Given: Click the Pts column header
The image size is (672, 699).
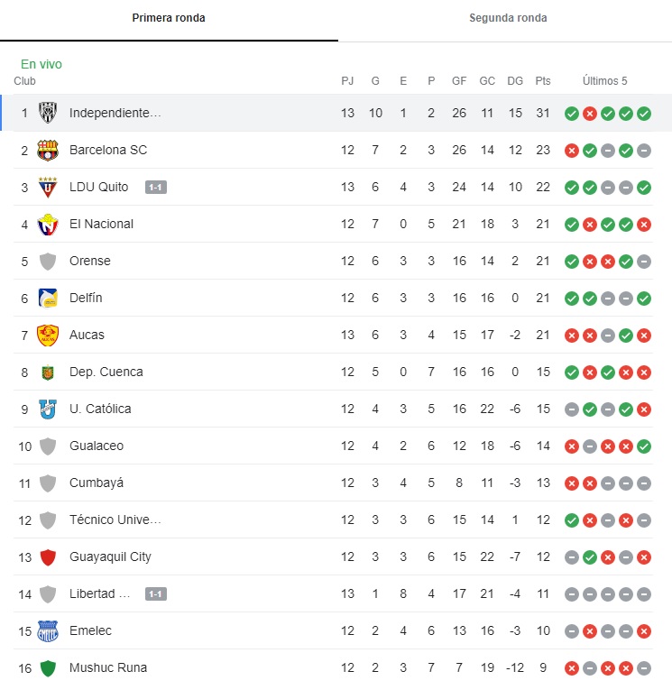Looking at the screenshot, I should (543, 81).
